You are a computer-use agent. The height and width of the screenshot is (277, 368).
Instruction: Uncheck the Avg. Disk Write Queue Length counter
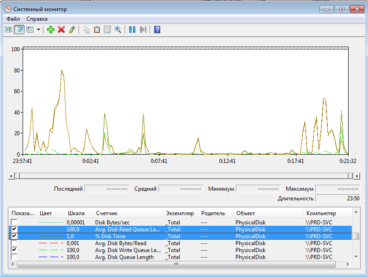tap(14, 250)
